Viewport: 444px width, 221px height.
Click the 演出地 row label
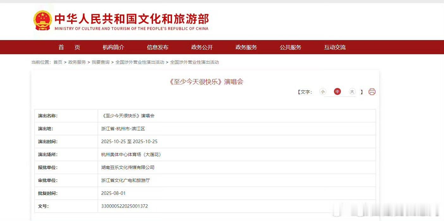46,129
